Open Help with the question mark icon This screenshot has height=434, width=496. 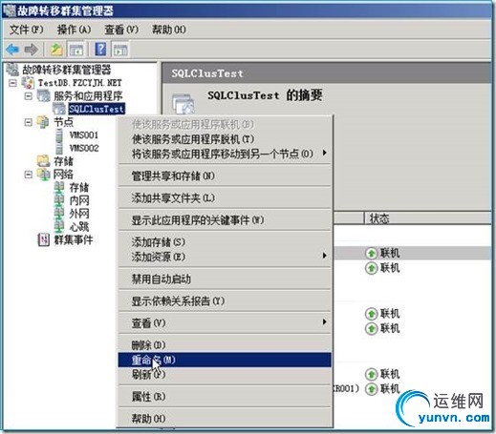pyautogui.click(x=100, y=50)
